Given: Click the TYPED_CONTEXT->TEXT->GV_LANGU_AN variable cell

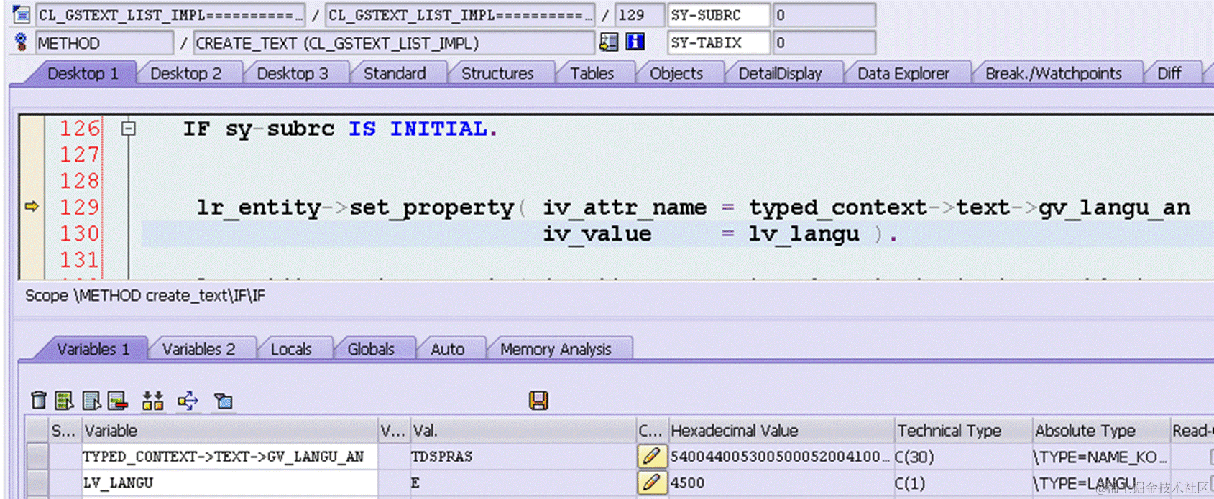Looking at the screenshot, I should 230,457.
